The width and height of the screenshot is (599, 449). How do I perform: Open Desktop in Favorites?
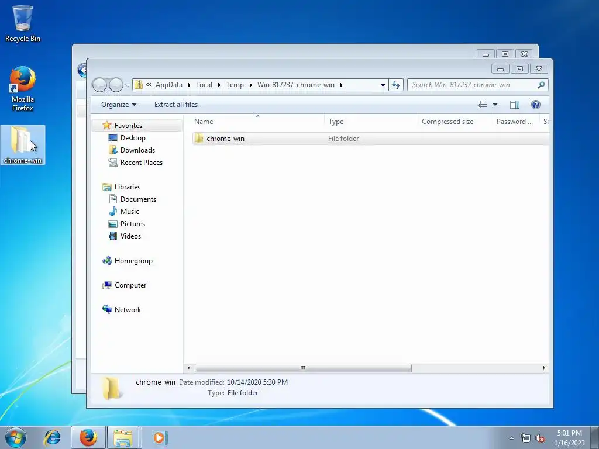(133, 138)
